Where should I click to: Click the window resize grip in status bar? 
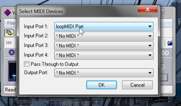[170, 91]
